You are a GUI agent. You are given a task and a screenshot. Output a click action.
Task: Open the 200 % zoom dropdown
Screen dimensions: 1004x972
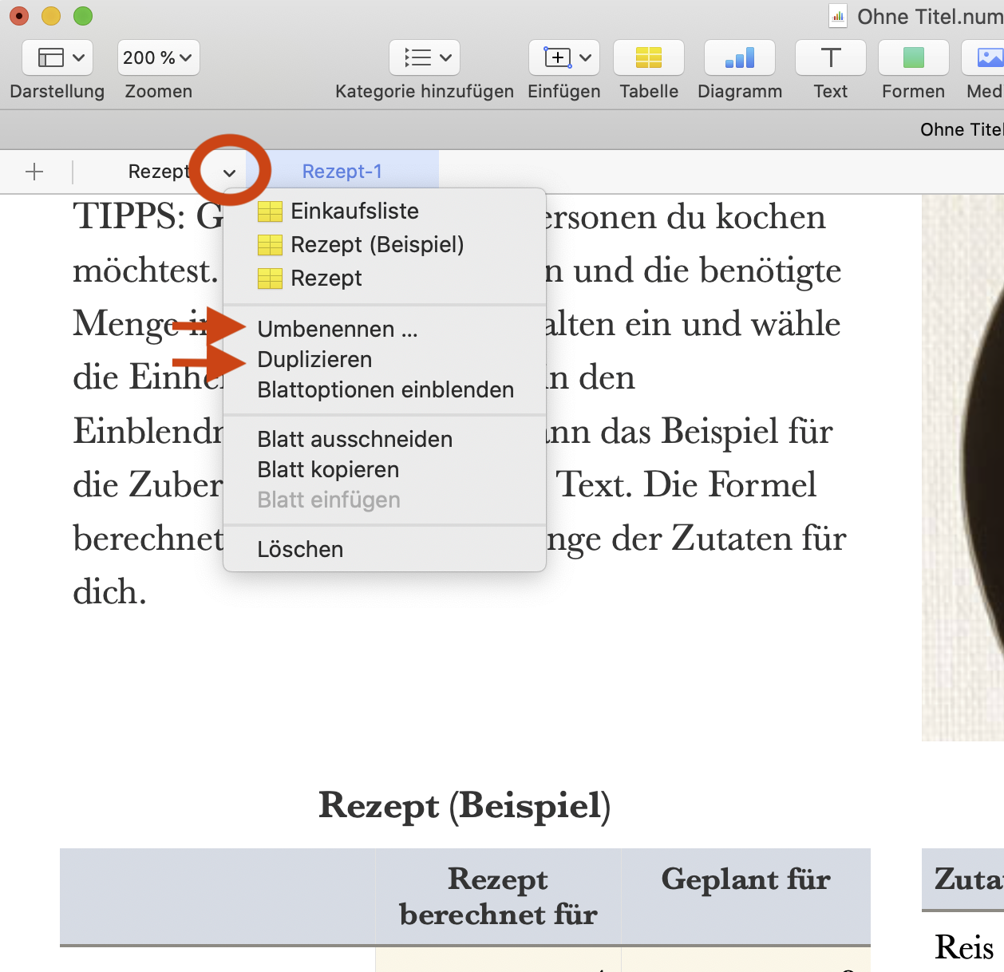158,57
